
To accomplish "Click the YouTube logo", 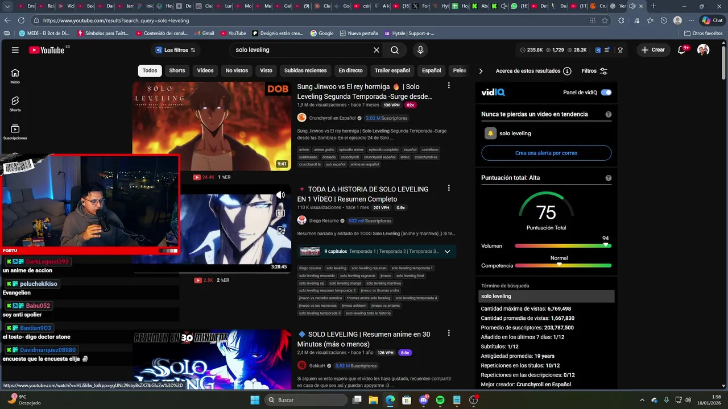I will coord(47,50).
